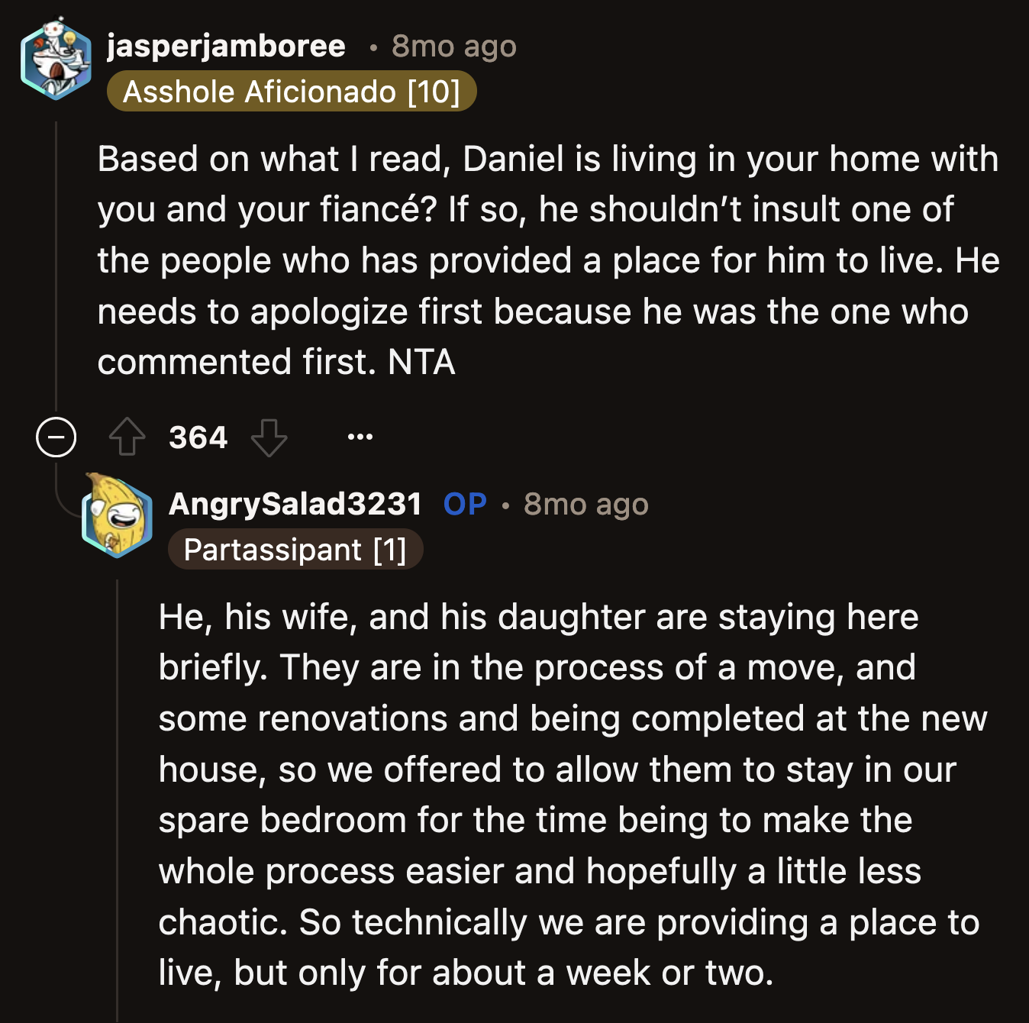Click the 364 vote count

click(197, 437)
